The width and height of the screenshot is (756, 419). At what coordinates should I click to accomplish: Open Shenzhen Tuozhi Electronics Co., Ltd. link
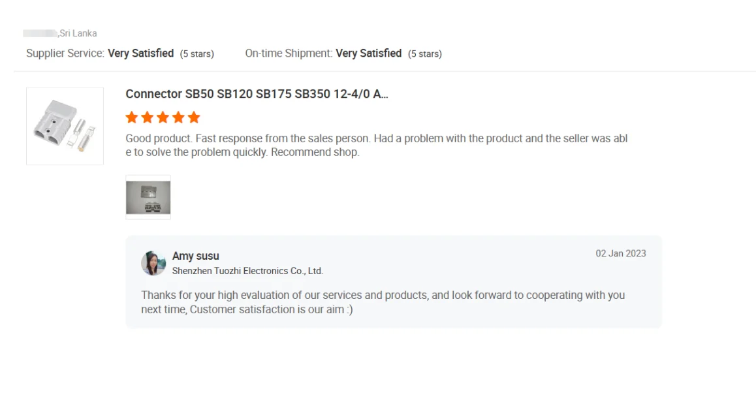click(x=247, y=271)
